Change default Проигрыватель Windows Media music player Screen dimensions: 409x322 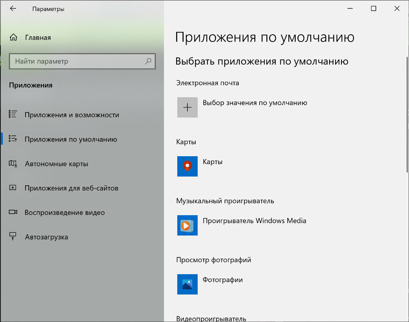[x=254, y=221]
